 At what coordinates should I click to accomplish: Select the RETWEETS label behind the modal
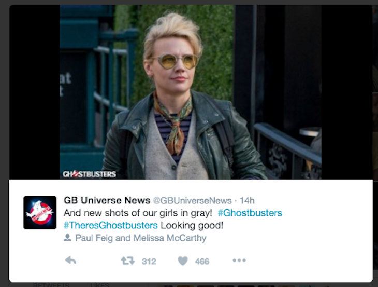(x=51, y=285)
